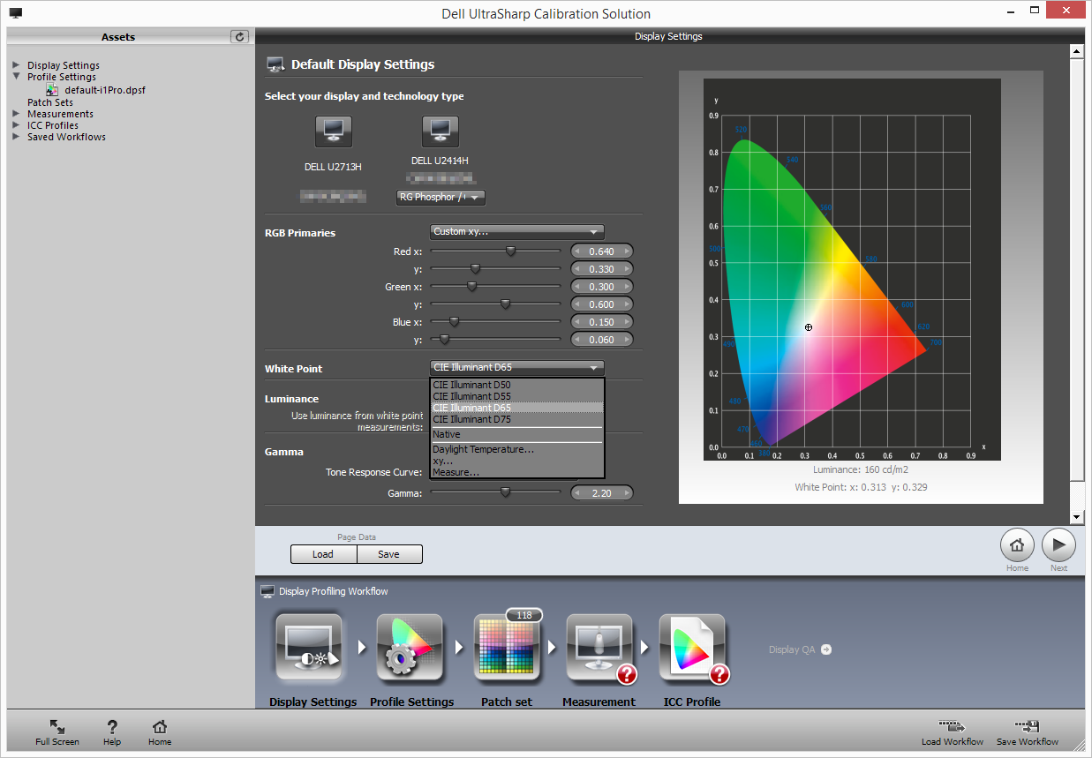Click the Green y value field 0.600
This screenshot has width=1092, height=758.
coord(601,304)
